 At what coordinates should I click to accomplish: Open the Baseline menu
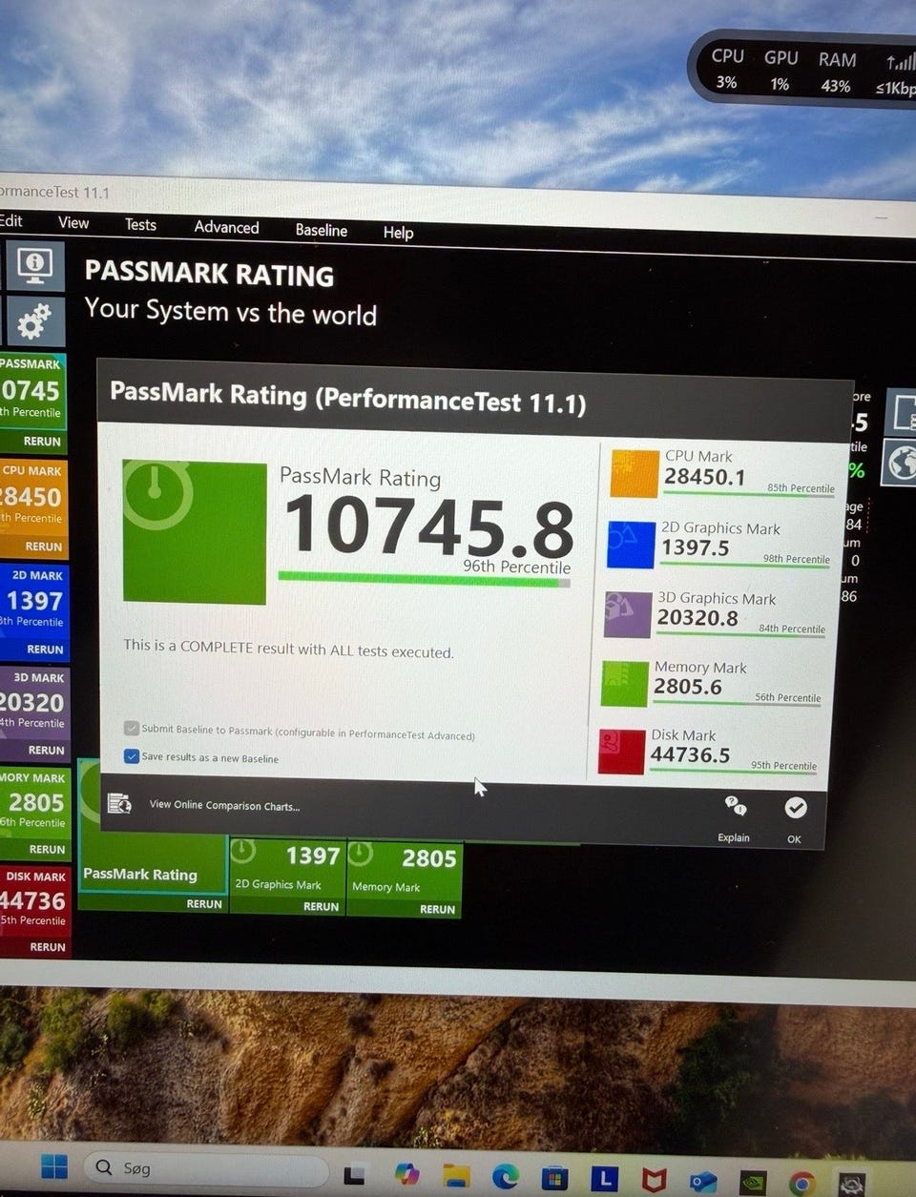(x=322, y=230)
